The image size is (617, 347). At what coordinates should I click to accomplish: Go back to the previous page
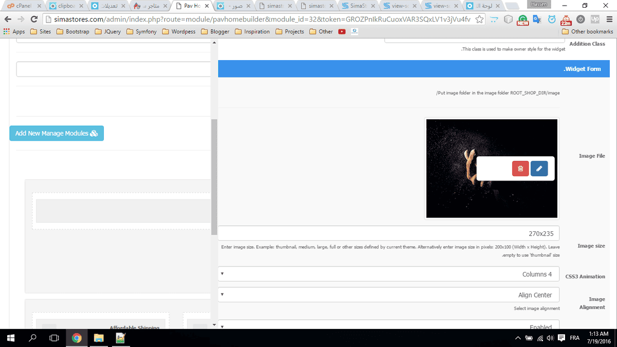tap(8, 19)
